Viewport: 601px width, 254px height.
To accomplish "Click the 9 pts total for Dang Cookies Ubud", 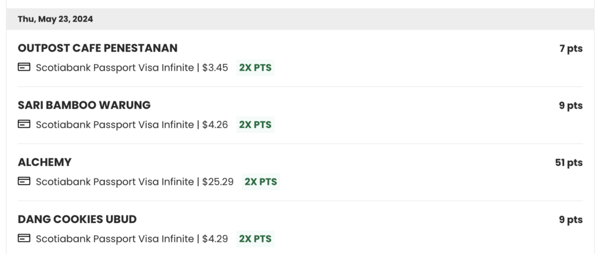I will tap(570, 220).
